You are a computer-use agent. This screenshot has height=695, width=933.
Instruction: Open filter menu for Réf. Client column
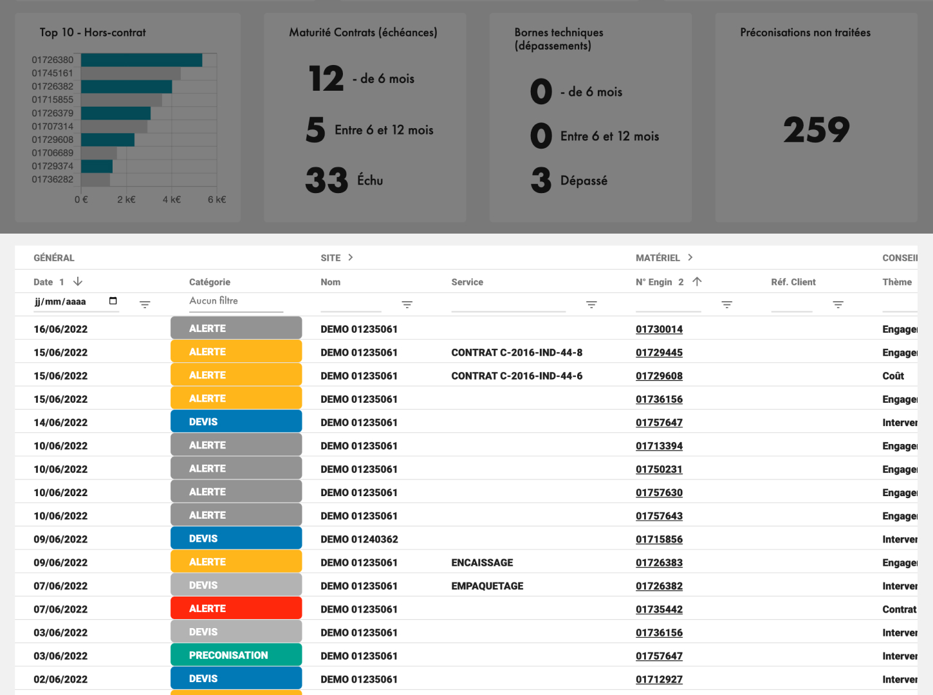click(x=838, y=304)
